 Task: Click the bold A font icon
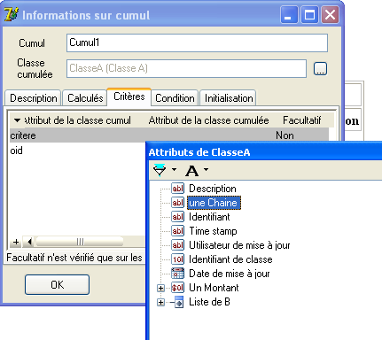(192, 170)
